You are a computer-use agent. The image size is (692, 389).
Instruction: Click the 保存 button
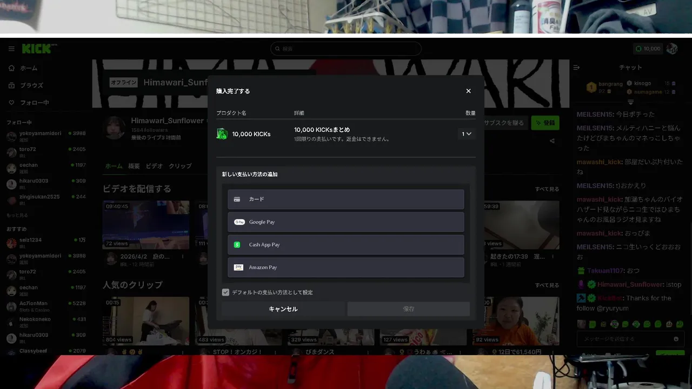click(x=408, y=309)
